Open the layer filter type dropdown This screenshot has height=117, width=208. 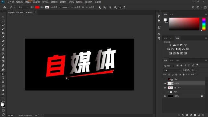pyautogui.click(x=169, y=66)
